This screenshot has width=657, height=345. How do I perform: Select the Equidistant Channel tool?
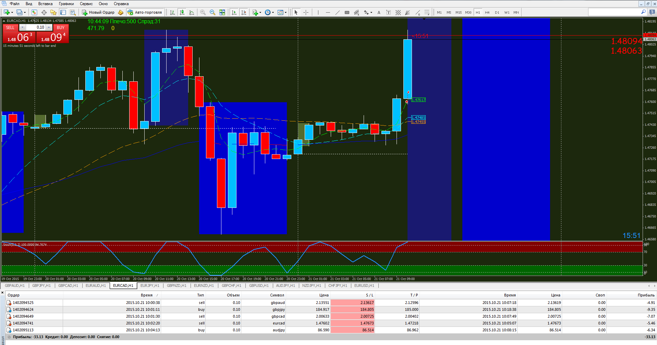pyautogui.click(x=356, y=12)
